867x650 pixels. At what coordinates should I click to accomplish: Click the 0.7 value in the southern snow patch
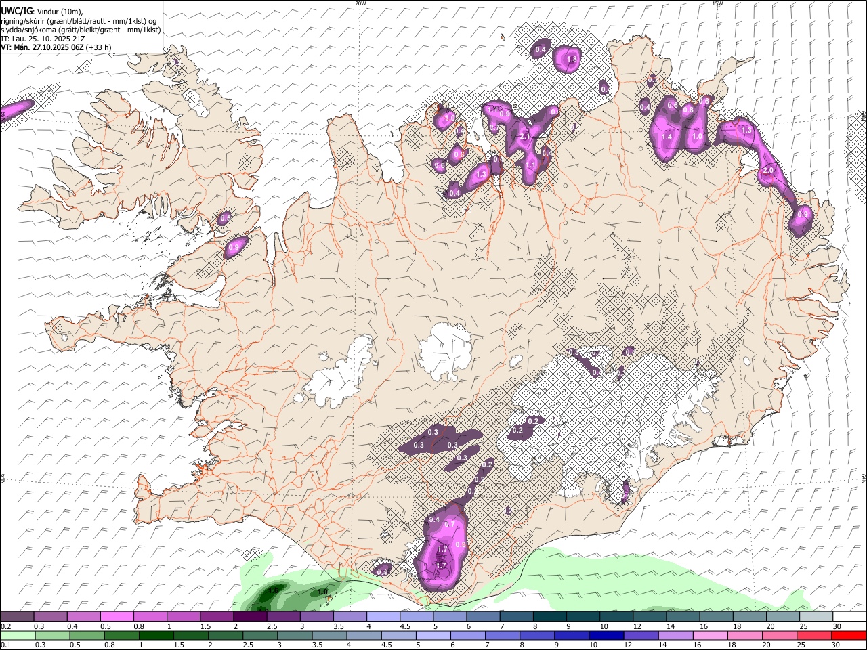(450, 524)
